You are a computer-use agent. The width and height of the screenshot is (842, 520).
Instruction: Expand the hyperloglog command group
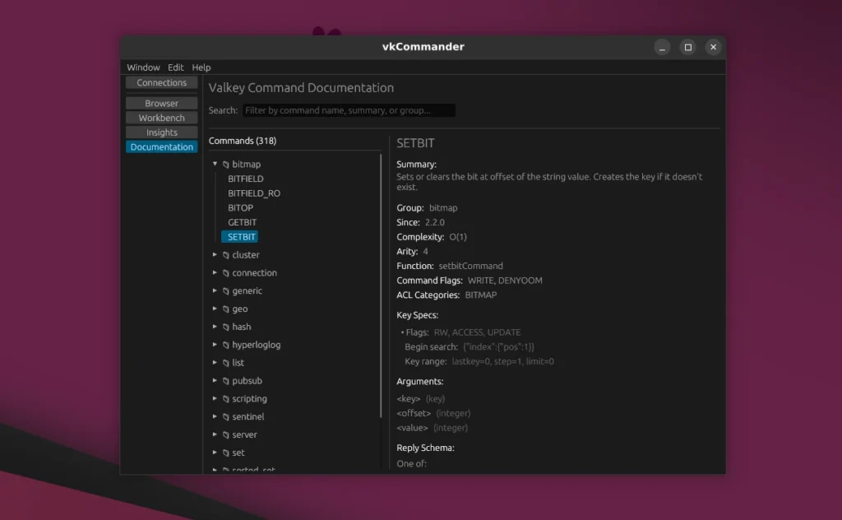click(x=216, y=345)
